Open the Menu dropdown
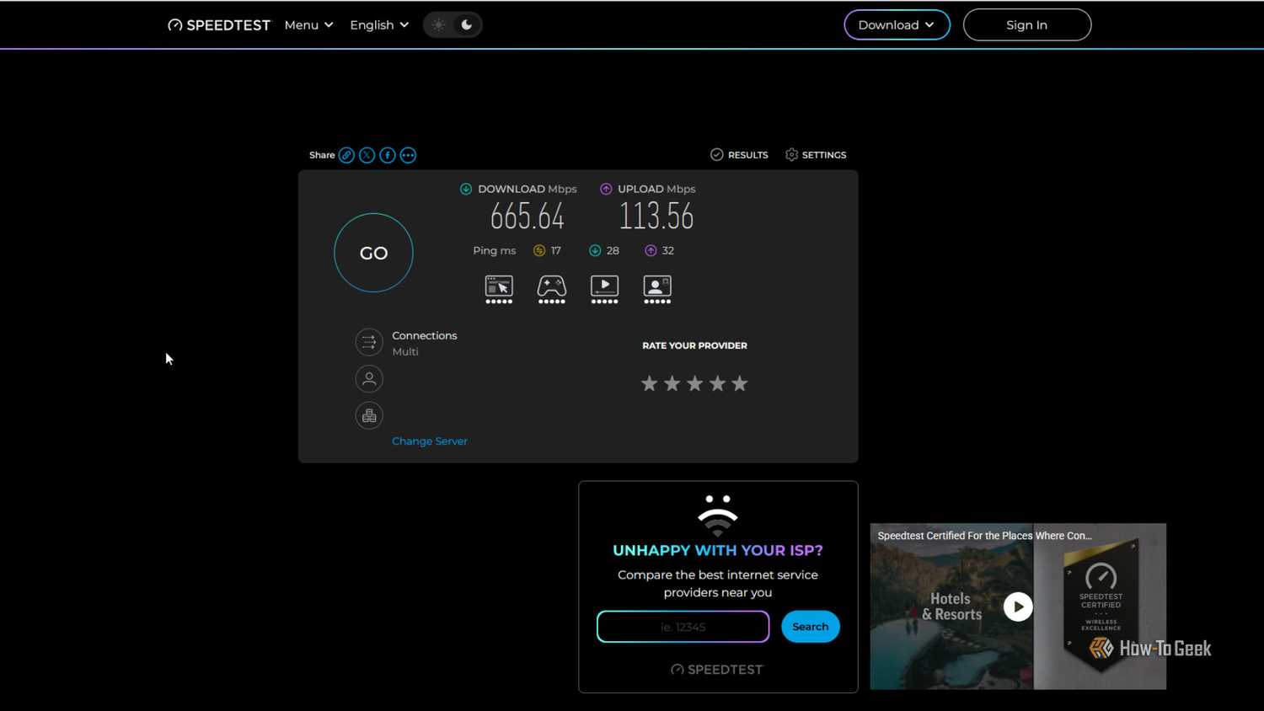1264x711 pixels. coord(308,25)
